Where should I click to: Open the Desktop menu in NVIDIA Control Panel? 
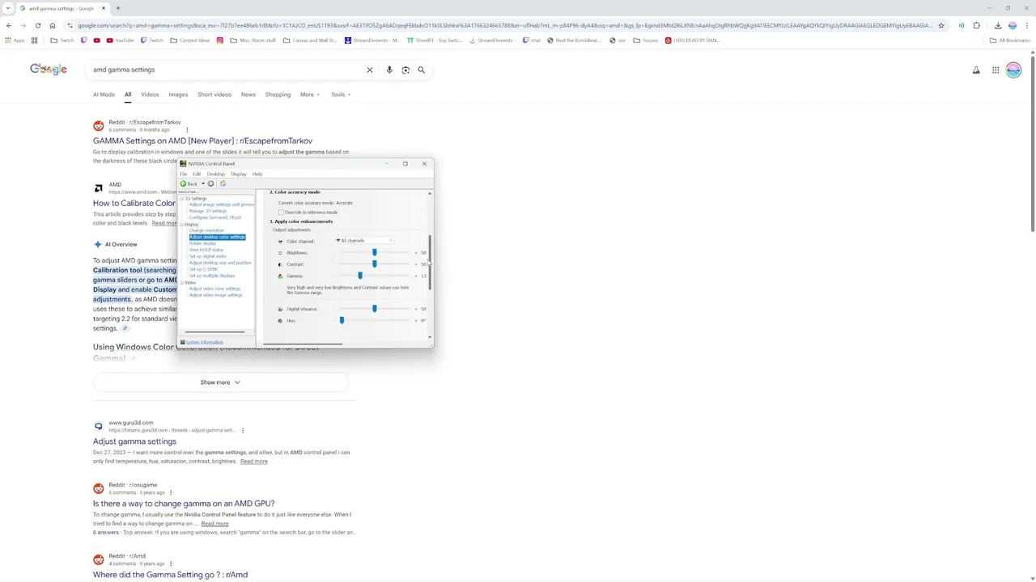215,175
